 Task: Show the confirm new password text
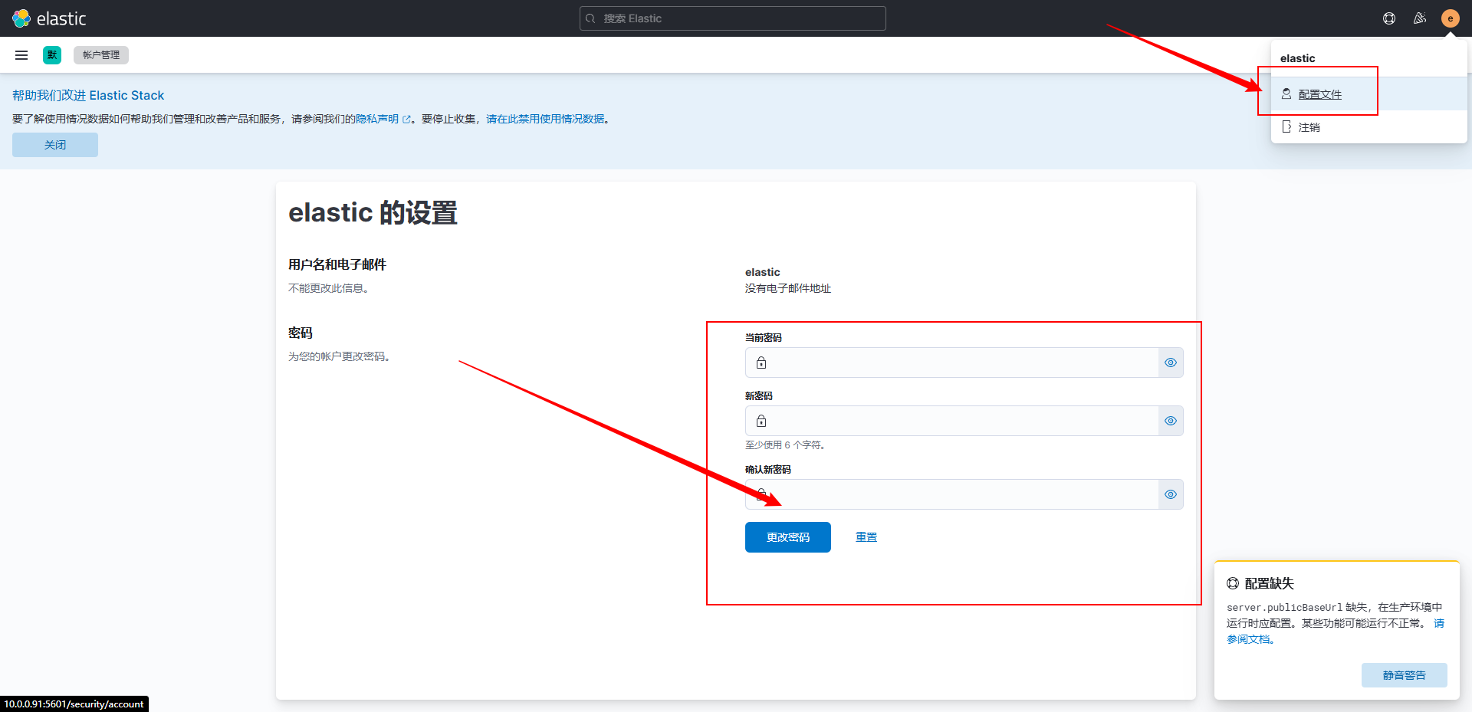[x=1171, y=494]
